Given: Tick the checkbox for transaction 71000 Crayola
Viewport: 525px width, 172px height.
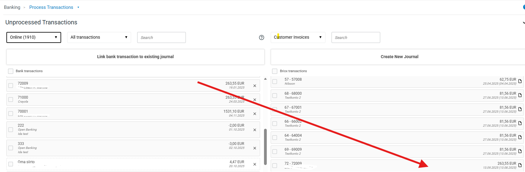Looking at the screenshot, I should point(11,100).
